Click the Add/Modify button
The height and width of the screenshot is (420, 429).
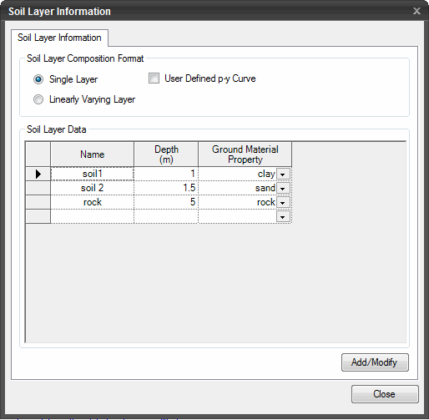(375, 362)
